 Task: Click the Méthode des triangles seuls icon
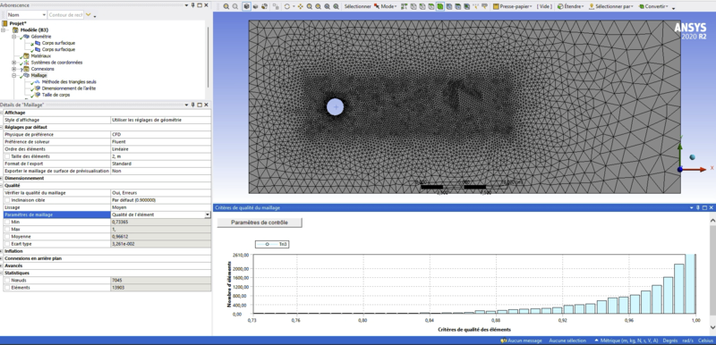pyautogui.click(x=38, y=81)
